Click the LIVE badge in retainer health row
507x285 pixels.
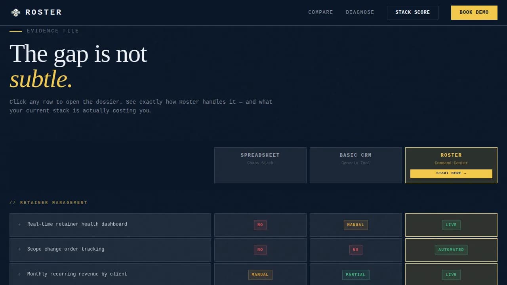pyautogui.click(x=451, y=225)
